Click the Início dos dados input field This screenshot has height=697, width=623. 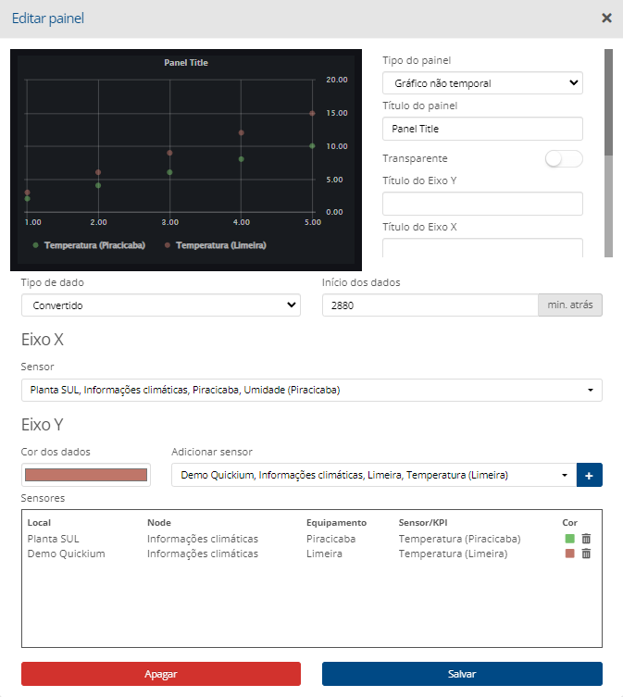430,305
